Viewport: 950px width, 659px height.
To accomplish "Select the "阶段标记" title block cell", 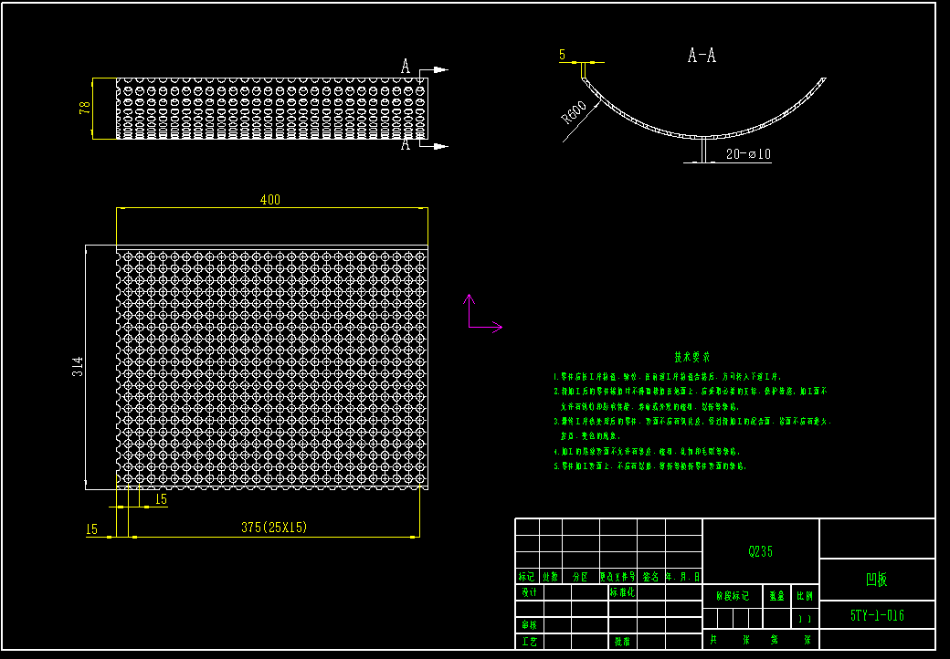I will point(733,596).
